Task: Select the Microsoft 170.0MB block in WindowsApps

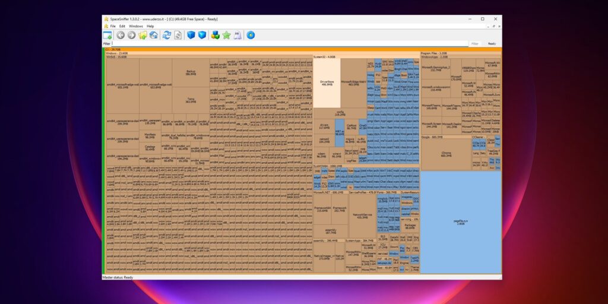Action: 456,78
